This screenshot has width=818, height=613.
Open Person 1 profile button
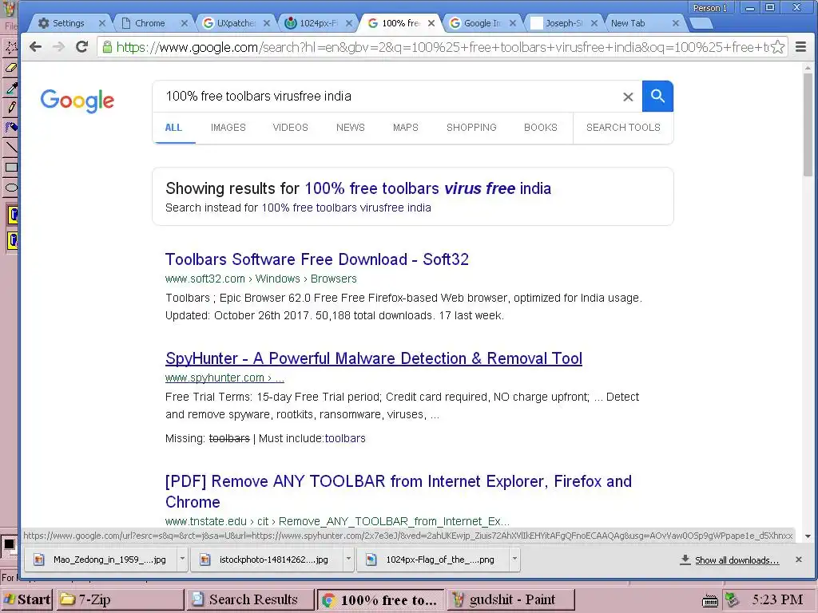pos(710,8)
